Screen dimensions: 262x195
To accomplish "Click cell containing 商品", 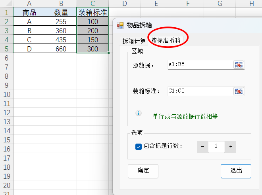I will [x=29, y=13].
